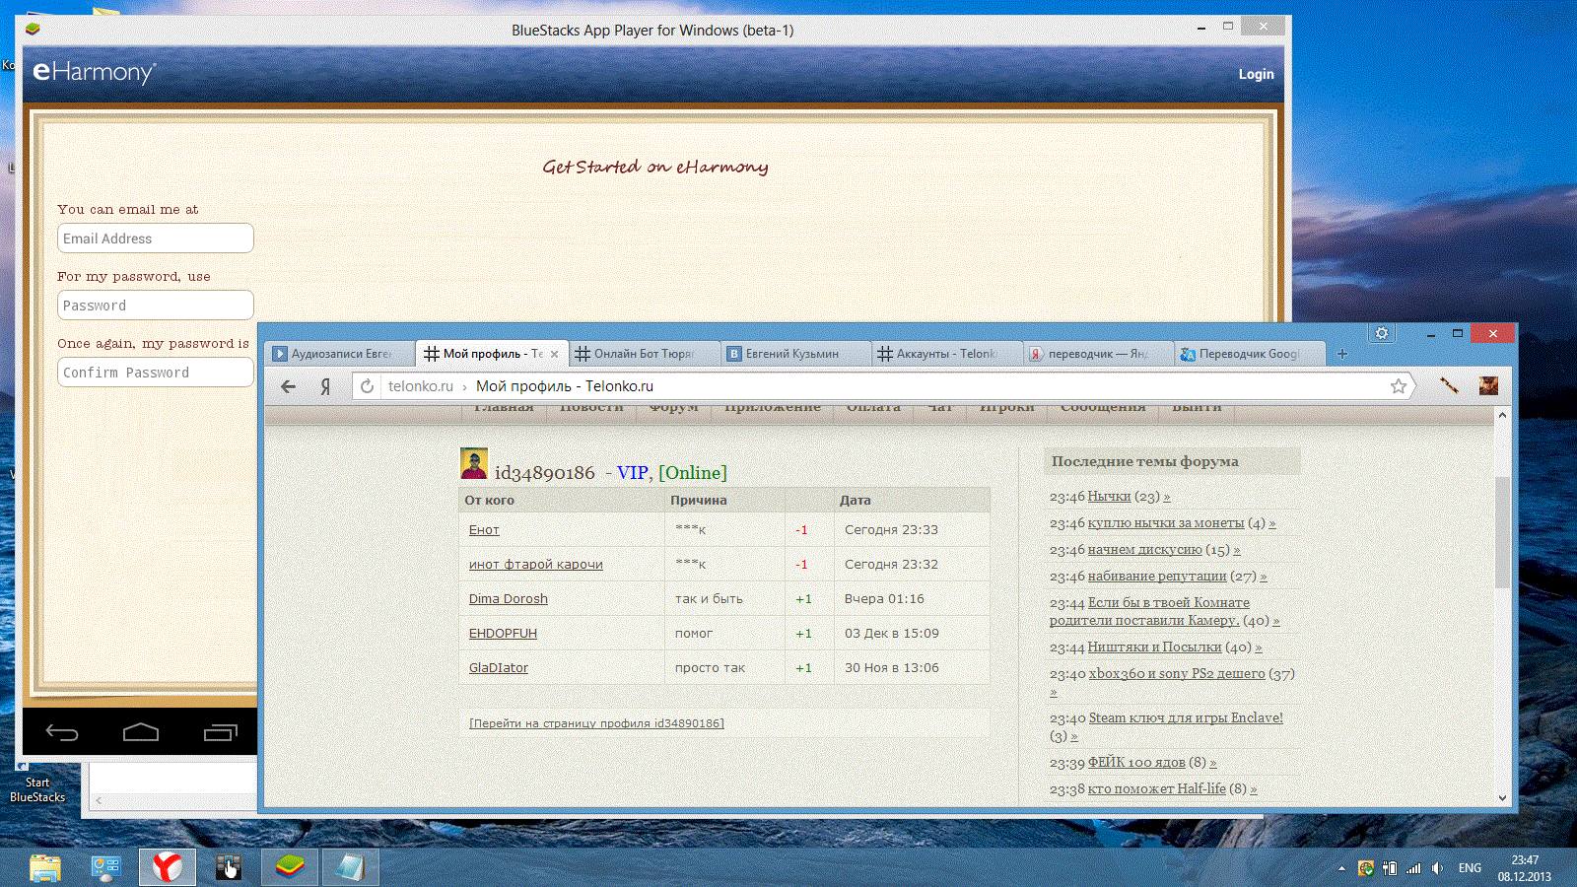Focus the Password field in eHarmony
1577x887 pixels.
coord(156,306)
